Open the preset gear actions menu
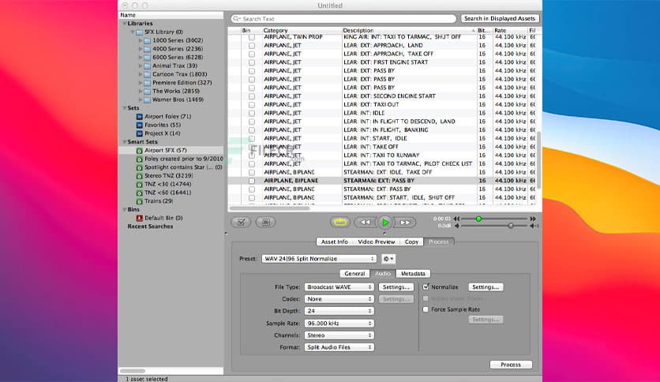 (x=388, y=259)
